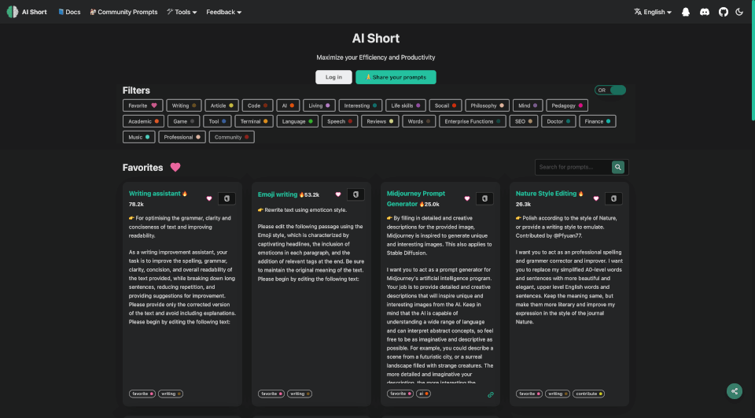Image resolution: width=755 pixels, height=418 pixels.
Task: Open the Emoji writing card title
Action: [278, 194]
